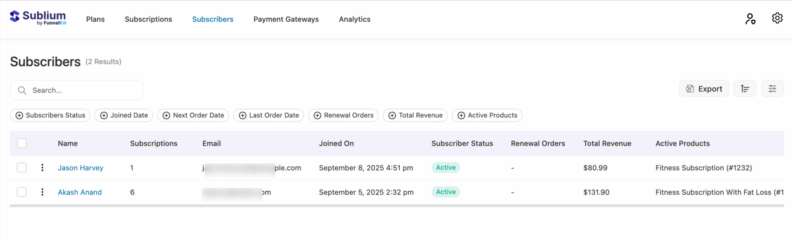Expand the Total Revenue filter

coord(415,115)
